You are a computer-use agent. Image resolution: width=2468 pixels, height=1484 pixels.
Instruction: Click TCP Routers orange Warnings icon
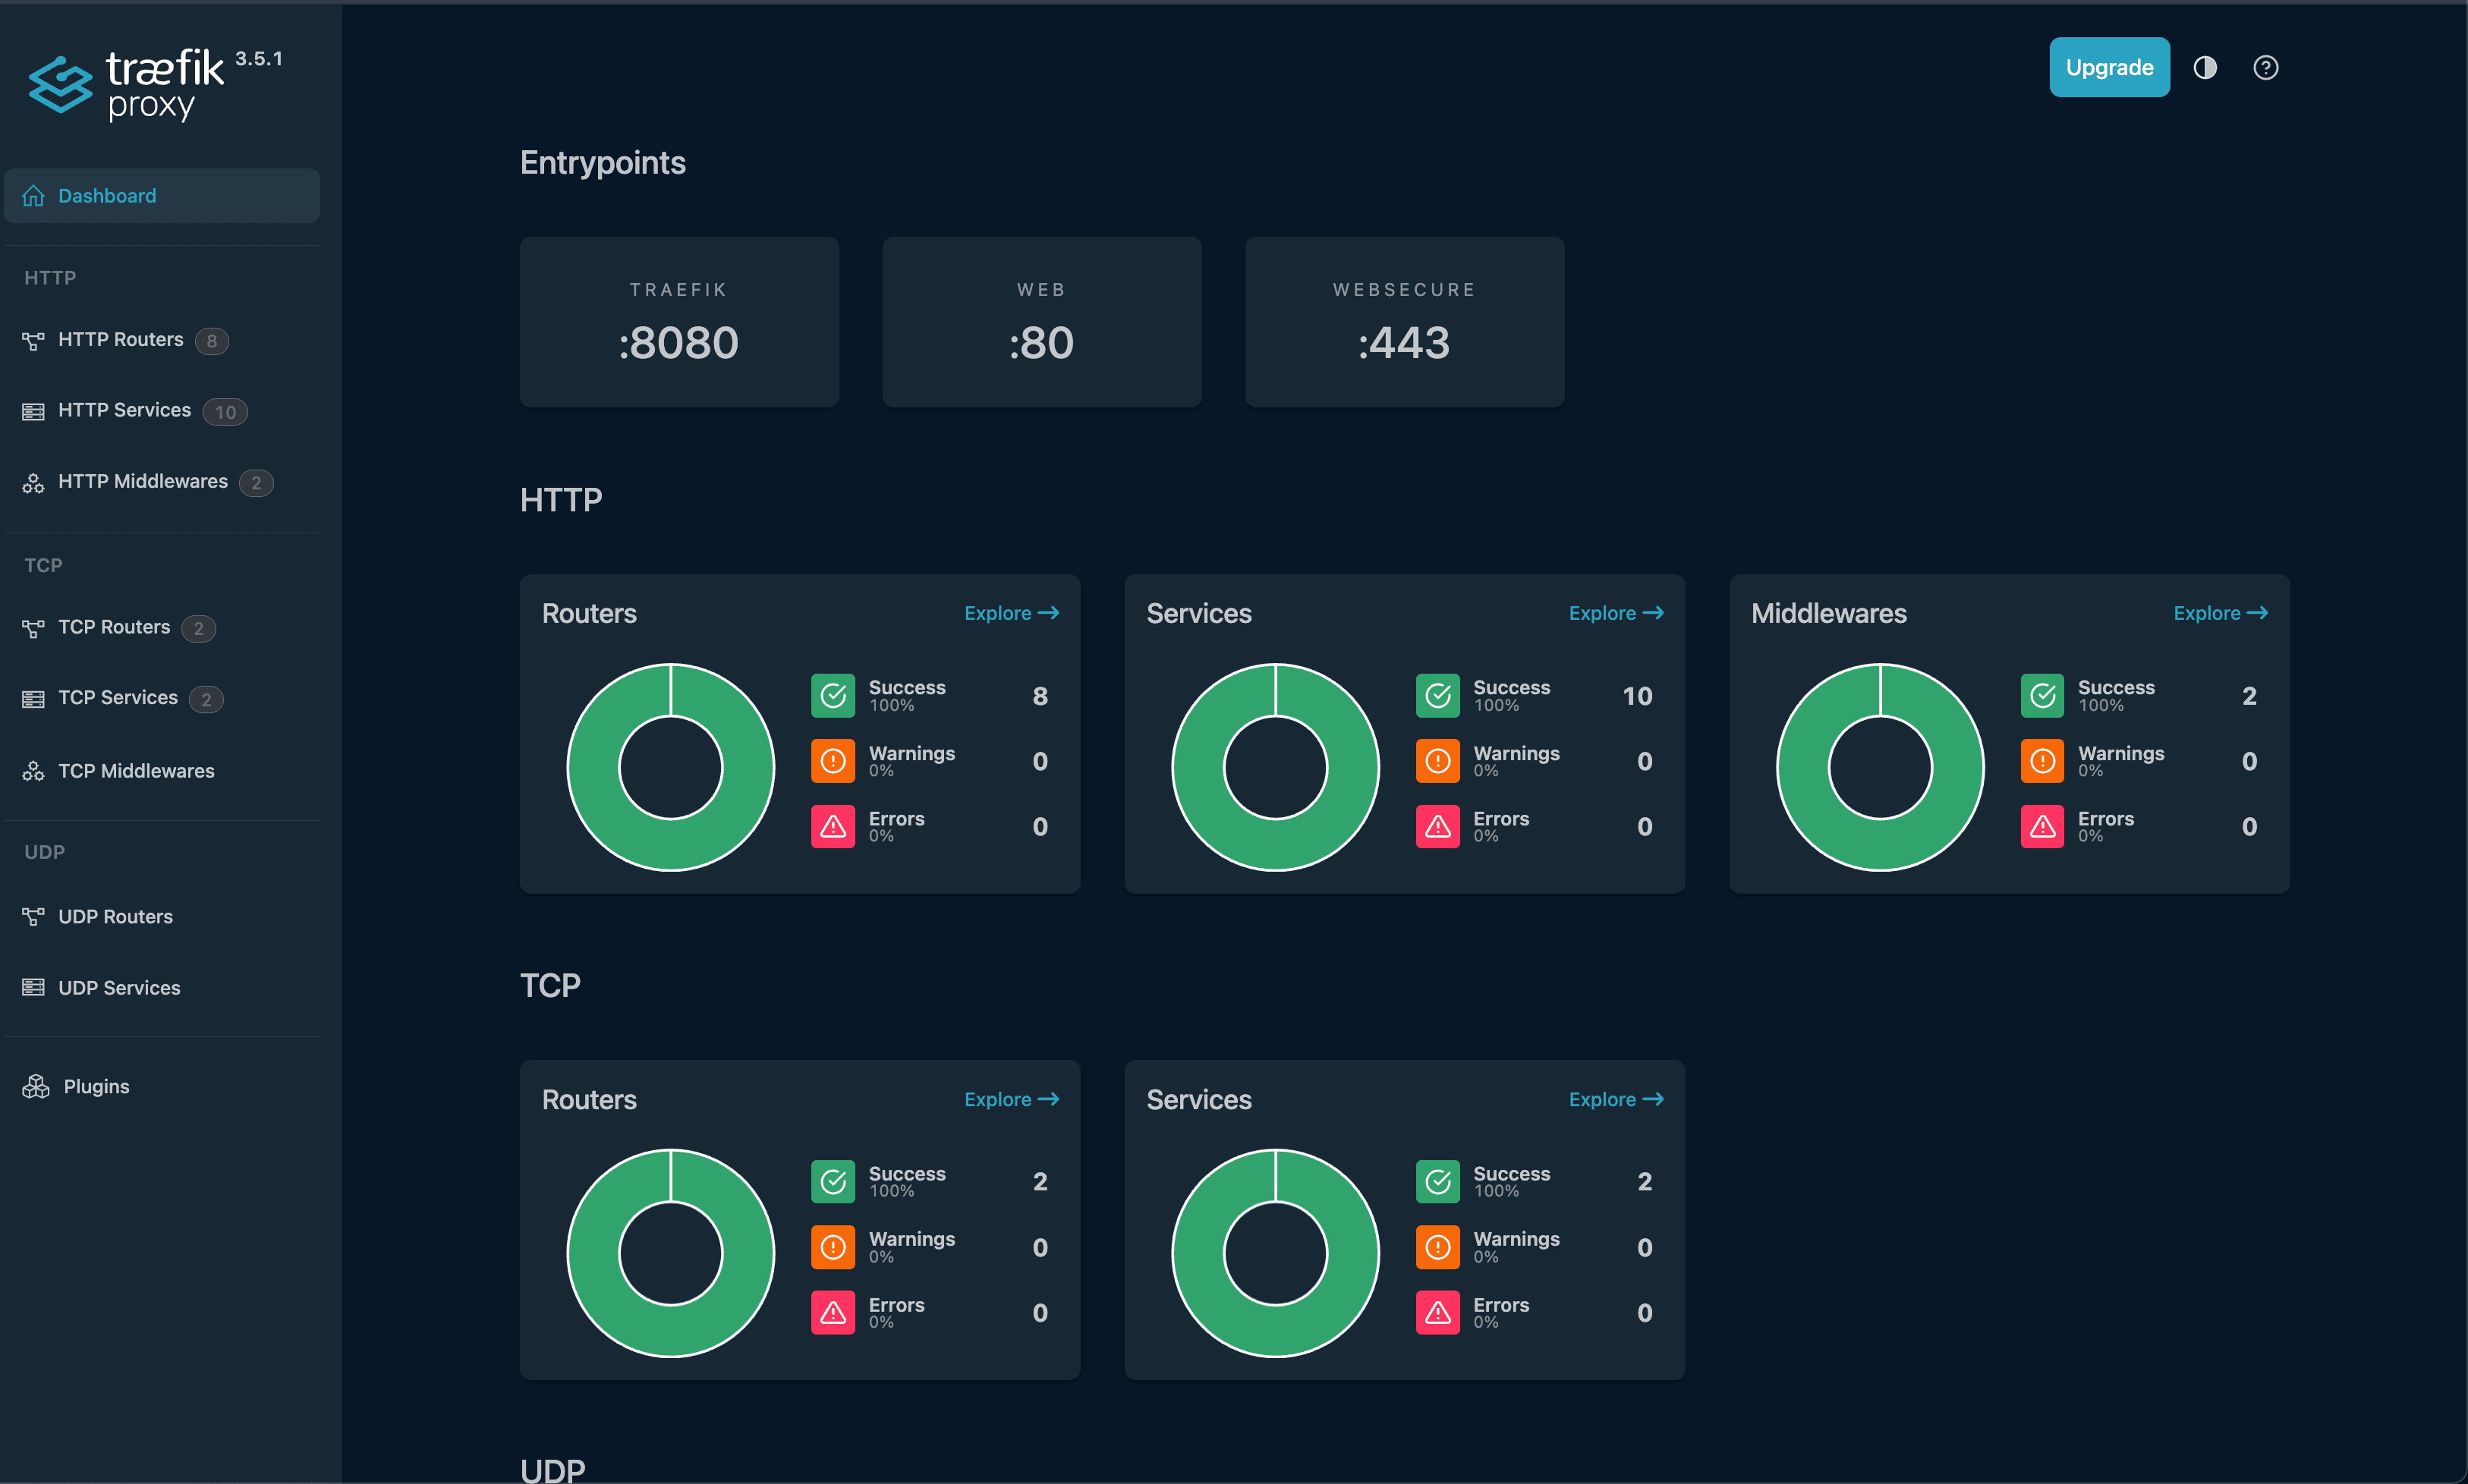coord(833,1247)
